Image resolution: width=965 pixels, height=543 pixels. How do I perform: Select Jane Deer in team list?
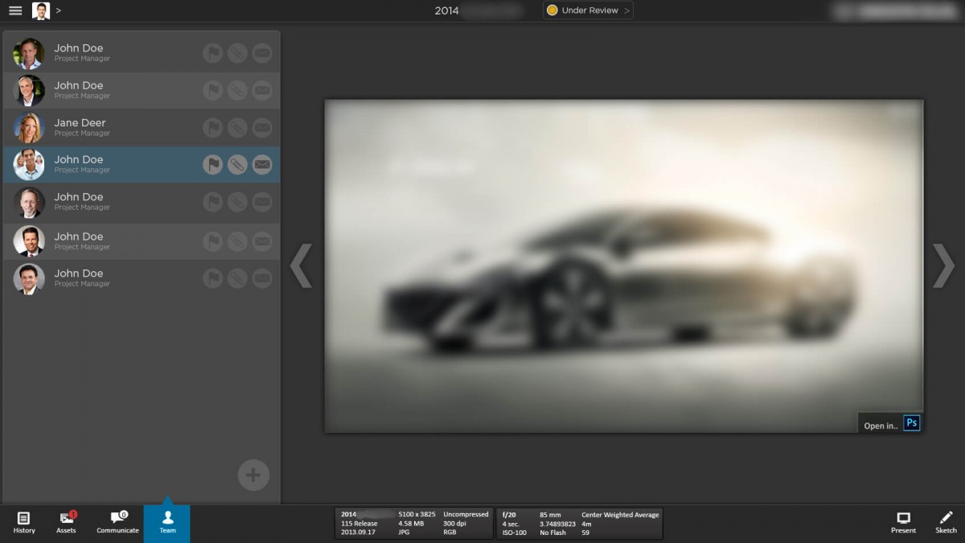(80, 127)
